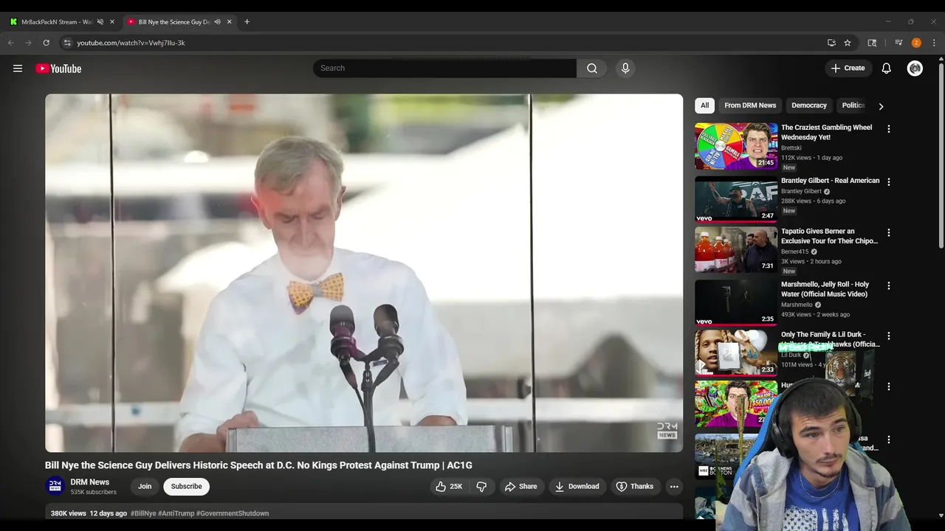Close the Bill Nye YouTube tab
The width and height of the screenshot is (945, 531).
coord(229,21)
